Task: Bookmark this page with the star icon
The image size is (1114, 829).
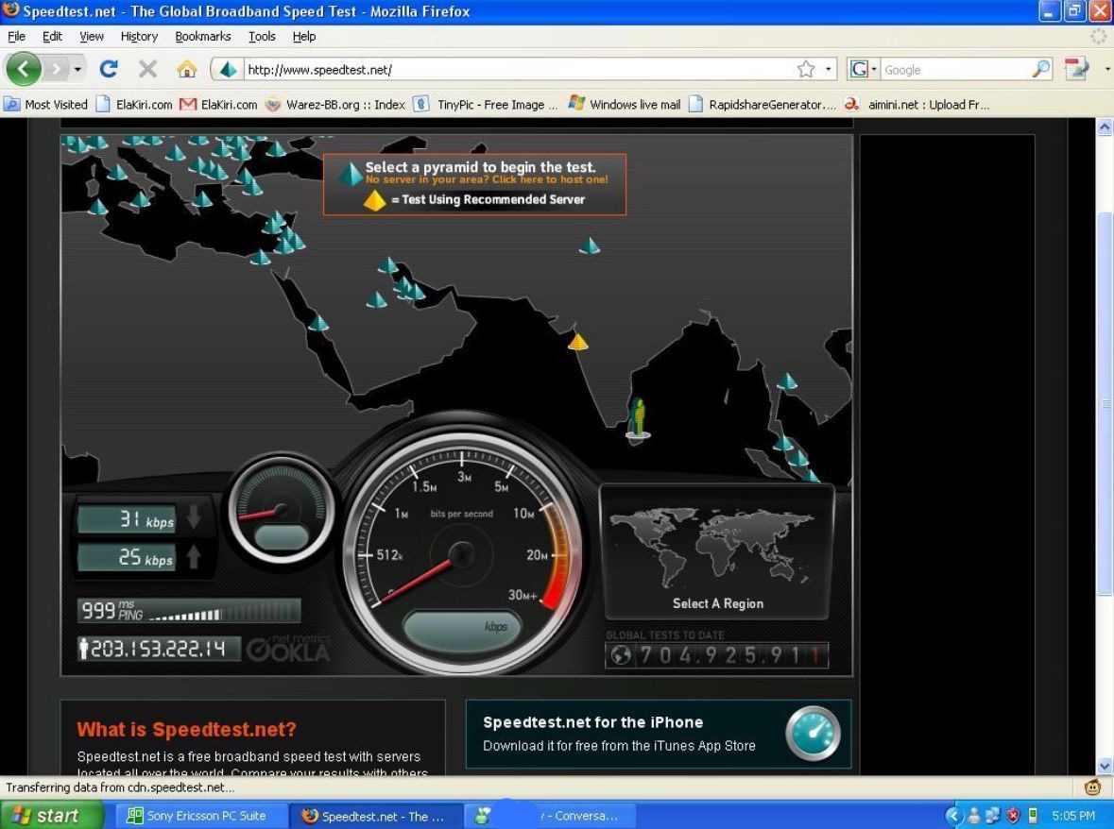Action: click(806, 70)
